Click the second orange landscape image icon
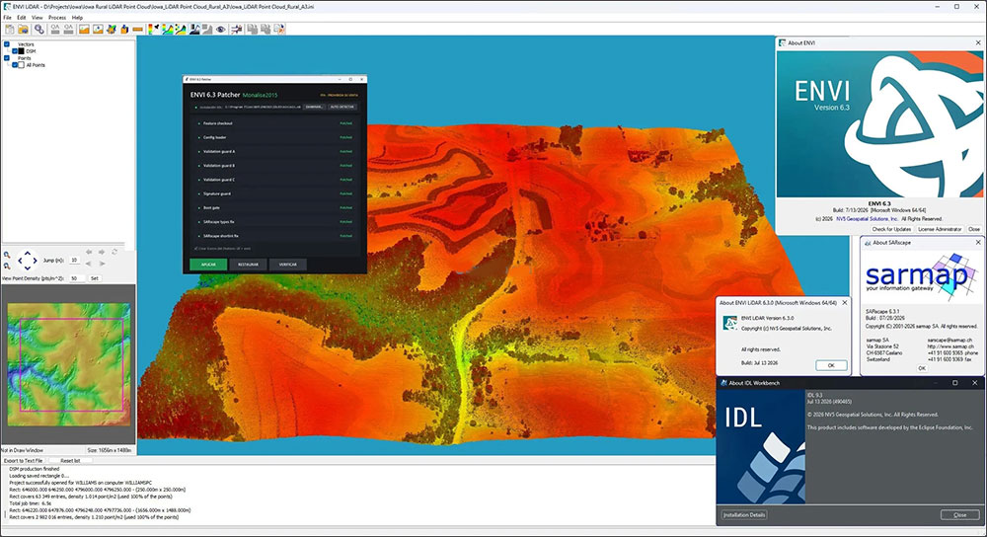This screenshot has height=537, width=987. [x=98, y=29]
